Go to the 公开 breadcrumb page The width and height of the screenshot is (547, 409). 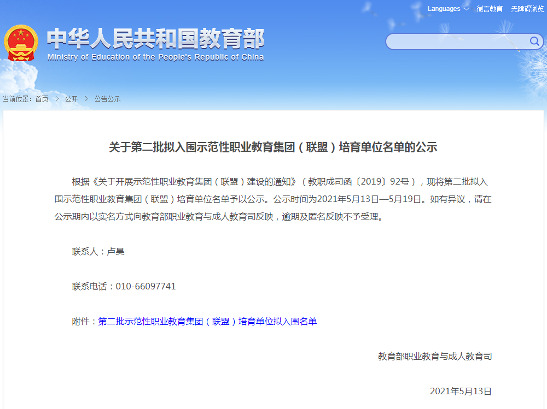tap(70, 99)
